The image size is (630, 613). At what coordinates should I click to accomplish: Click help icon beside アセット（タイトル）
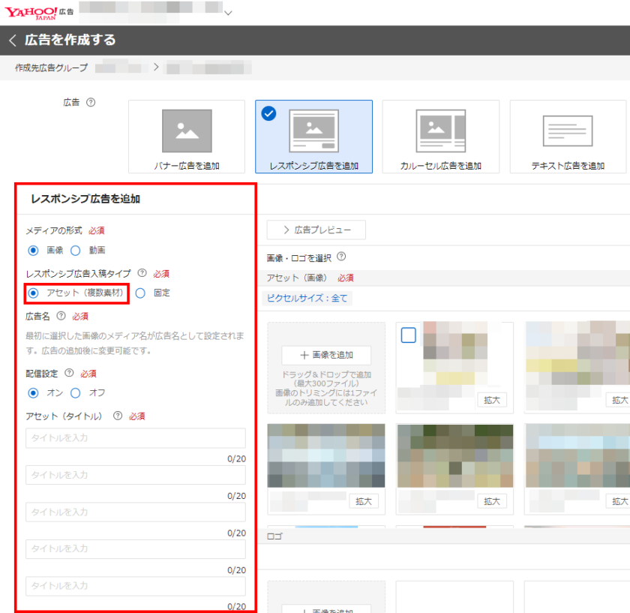[x=118, y=416]
